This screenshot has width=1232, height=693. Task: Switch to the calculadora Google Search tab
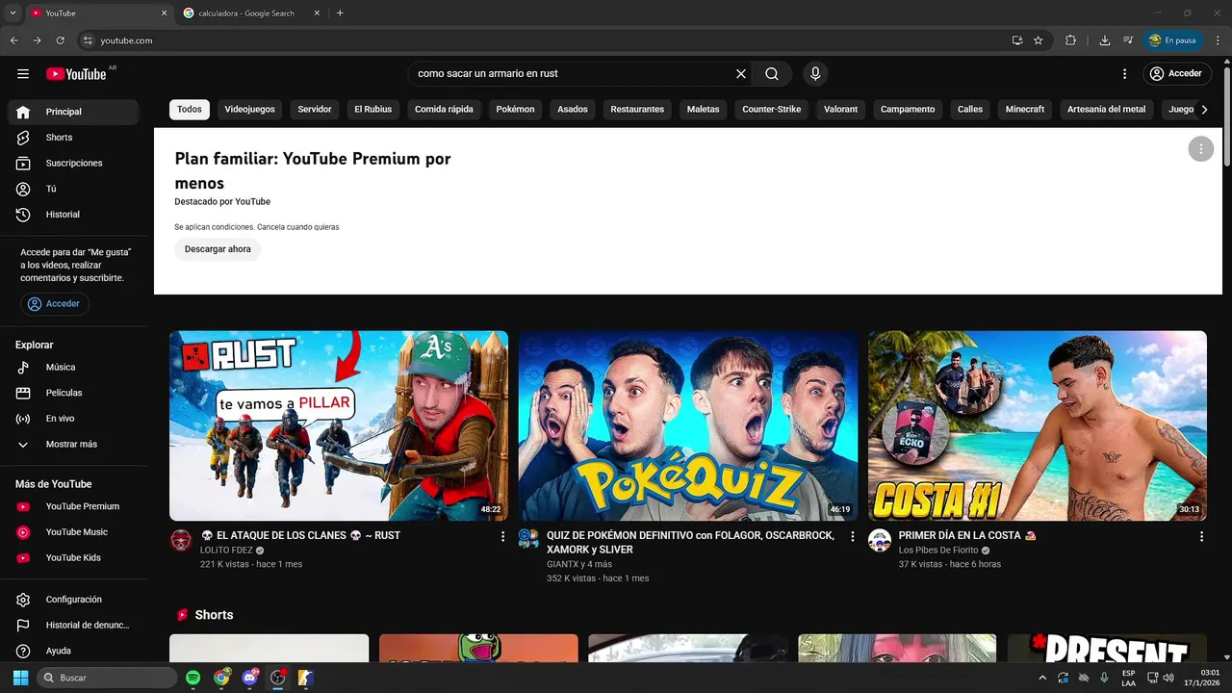252,13
